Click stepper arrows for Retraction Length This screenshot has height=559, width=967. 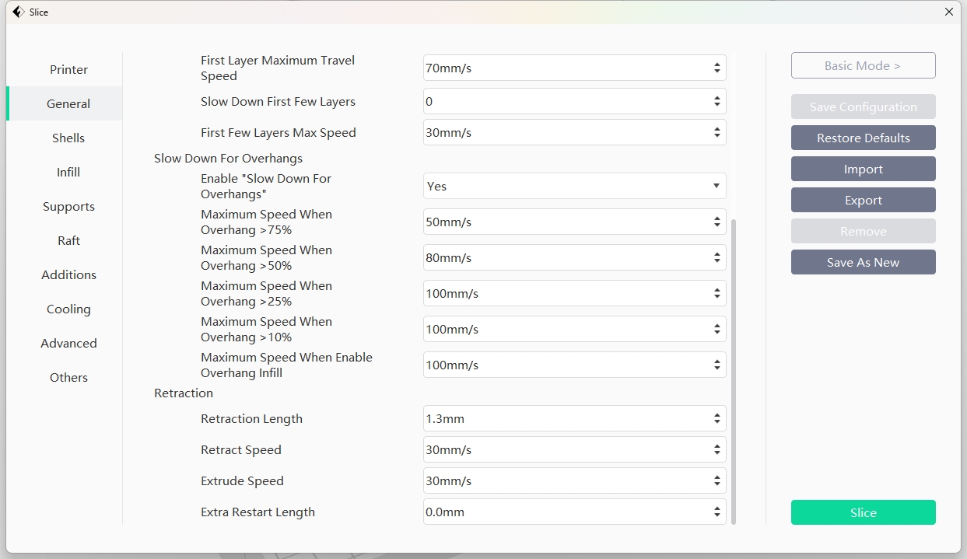(716, 419)
